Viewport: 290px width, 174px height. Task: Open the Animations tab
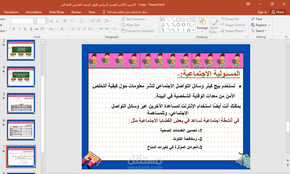[x=34, y=12]
